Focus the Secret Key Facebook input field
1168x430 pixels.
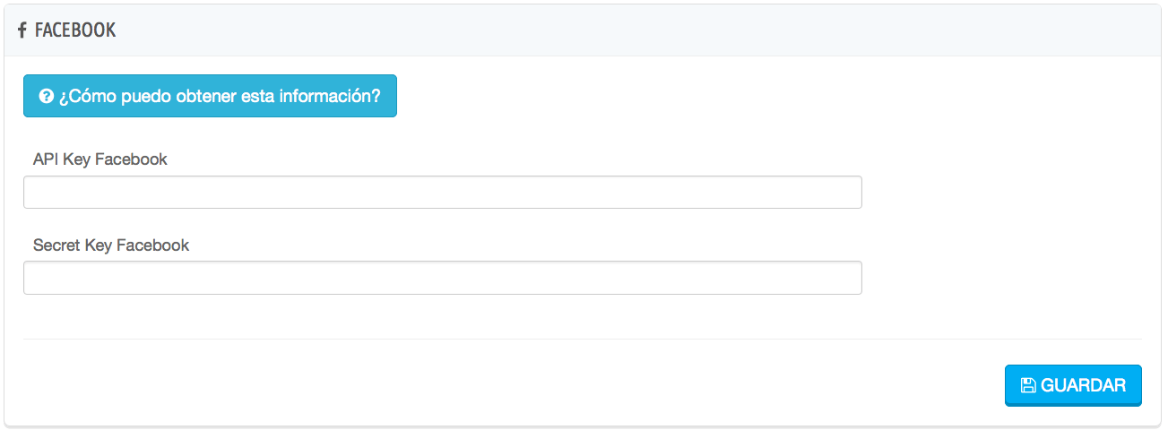point(442,278)
